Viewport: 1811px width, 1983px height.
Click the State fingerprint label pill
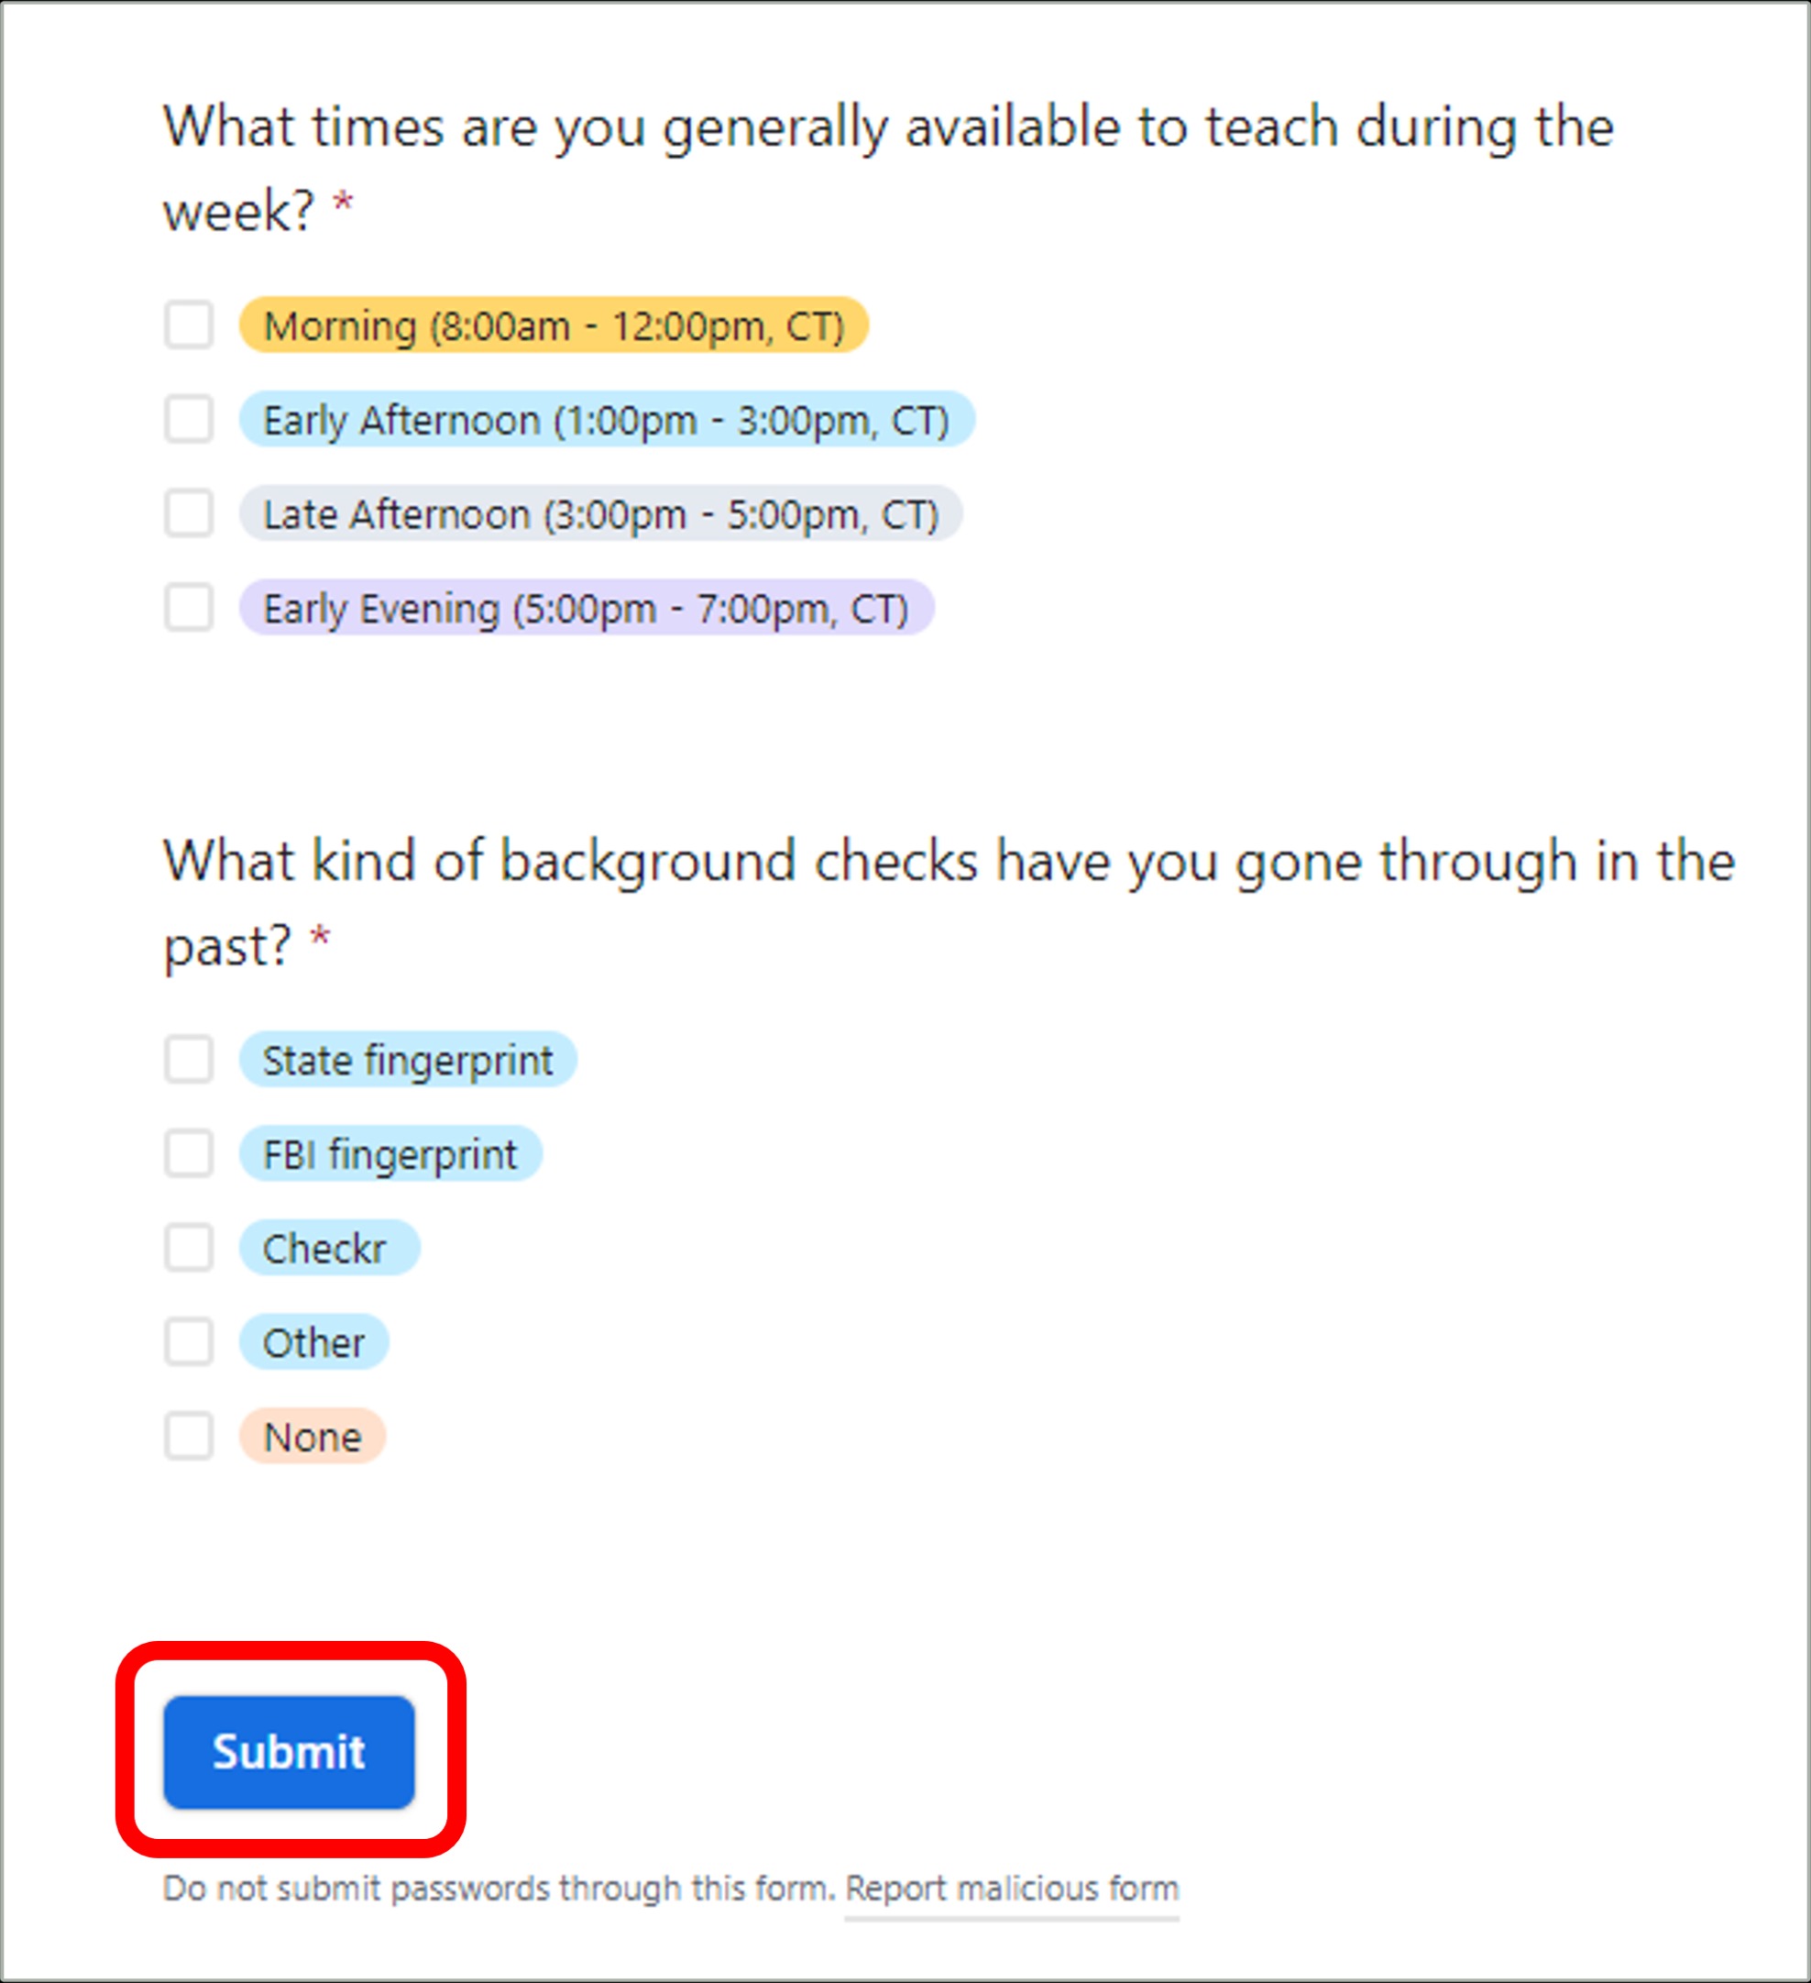click(x=408, y=1060)
